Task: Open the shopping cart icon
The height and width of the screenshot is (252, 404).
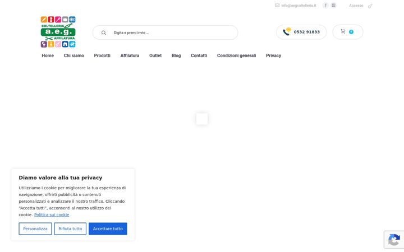Action: (343, 31)
